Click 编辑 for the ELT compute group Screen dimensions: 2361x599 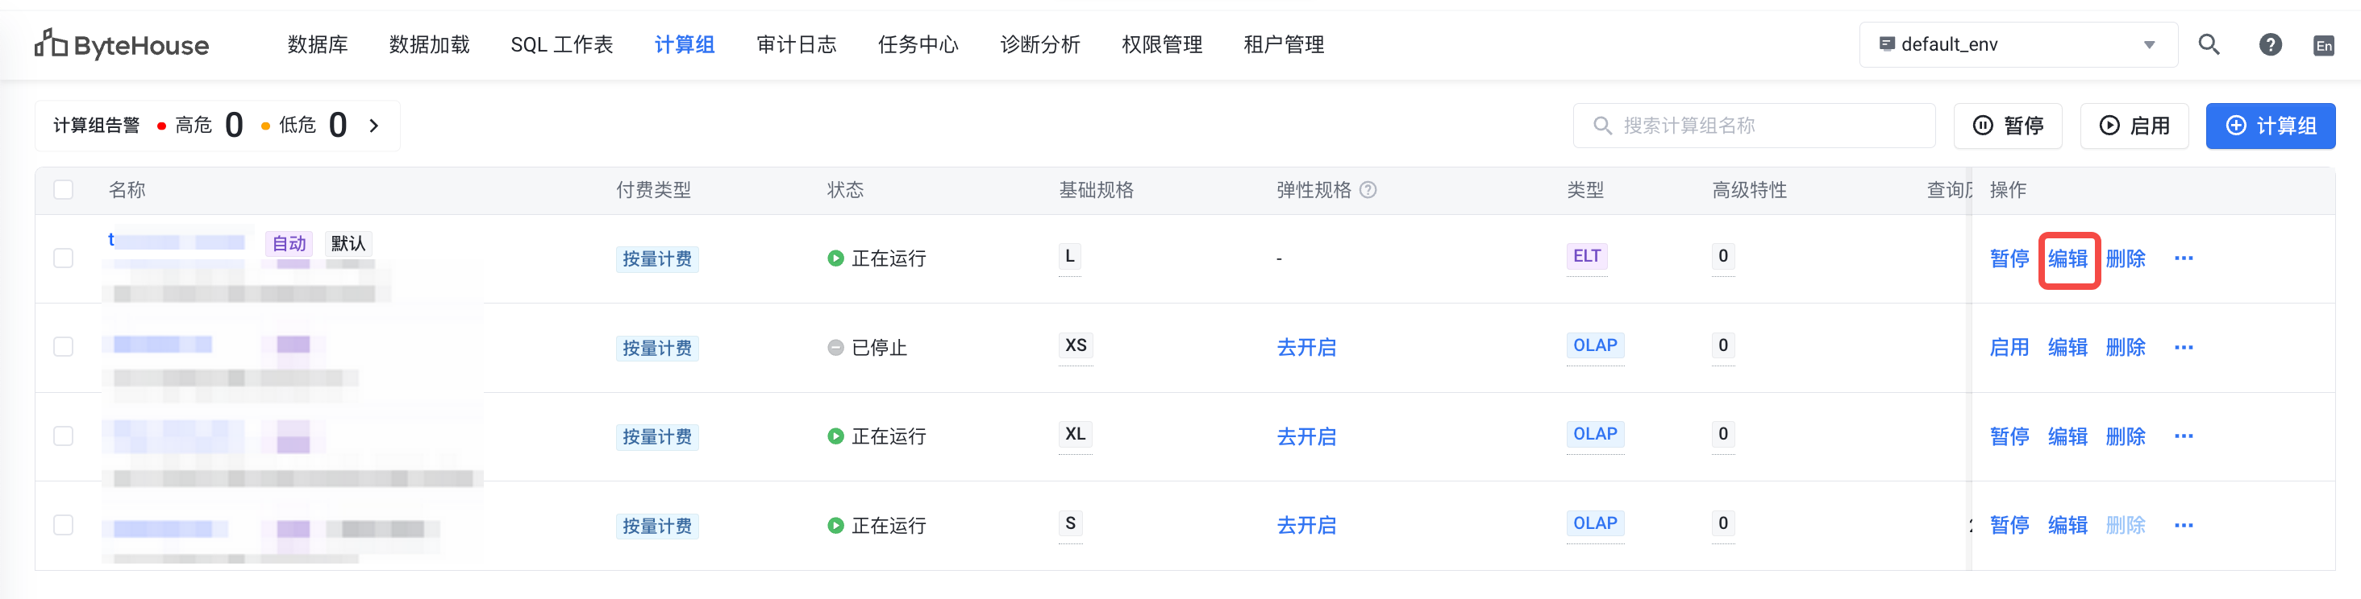point(2067,258)
